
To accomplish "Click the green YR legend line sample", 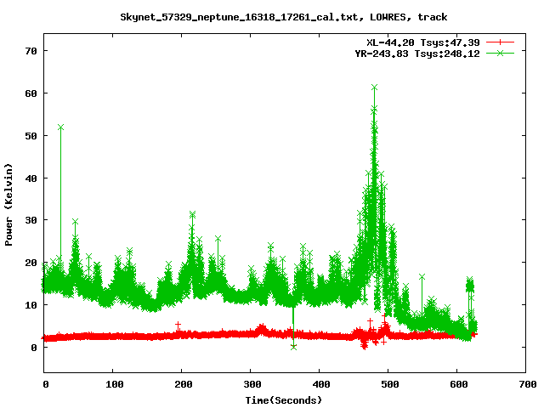I will pos(500,53).
